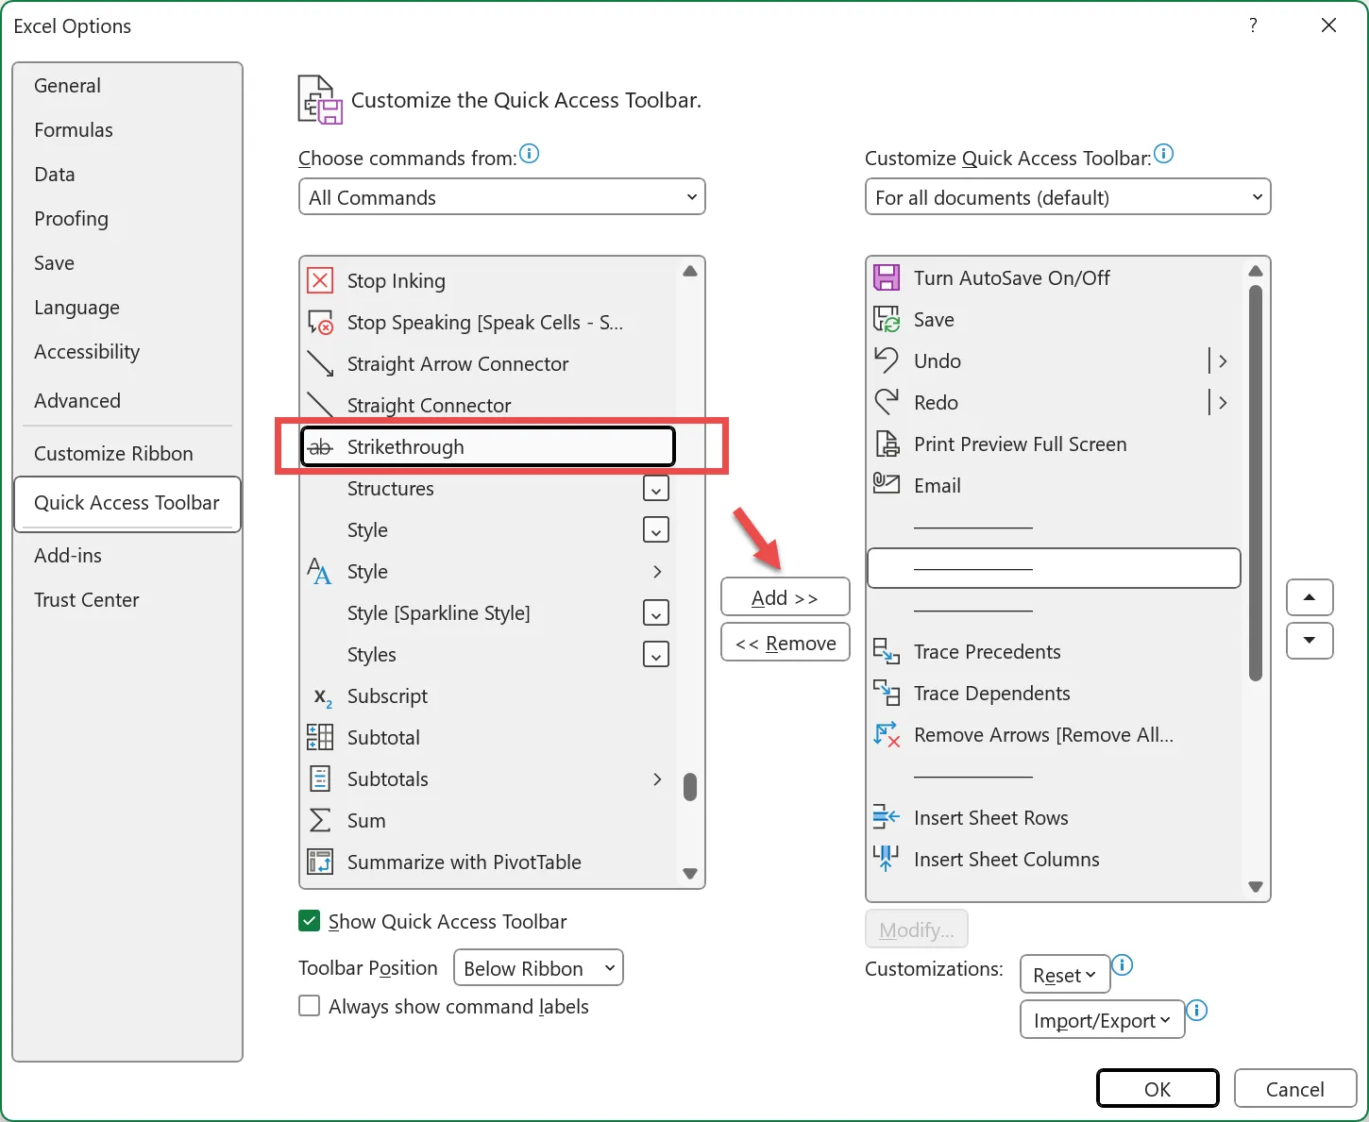
Task: Click the Turn AutoSave On/Off icon
Action: pyautogui.click(x=887, y=278)
